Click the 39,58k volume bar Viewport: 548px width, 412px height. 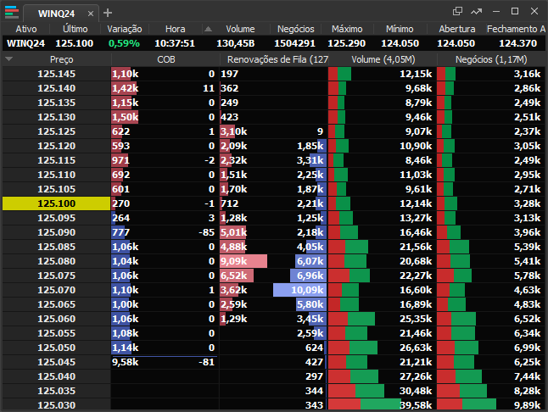(x=365, y=404)
